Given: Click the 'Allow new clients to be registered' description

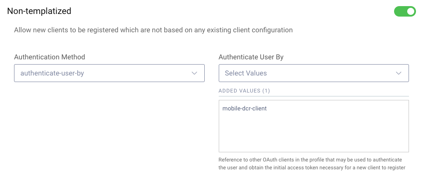Looking at the screenshot, I should coord(153,30).
